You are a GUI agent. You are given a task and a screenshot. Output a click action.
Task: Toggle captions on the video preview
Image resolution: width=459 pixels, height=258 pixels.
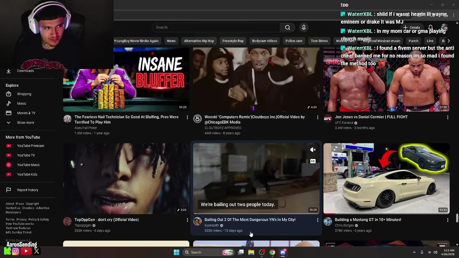tap(313, 161)
